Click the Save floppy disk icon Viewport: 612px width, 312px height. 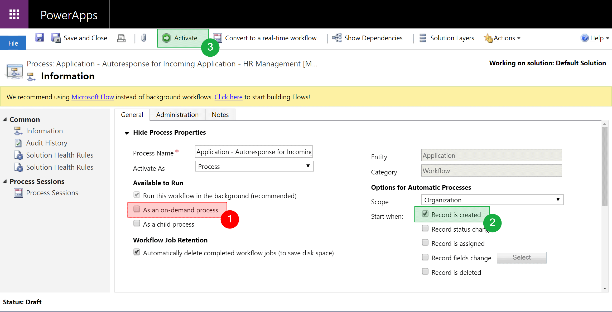click(x=39, y=38)
